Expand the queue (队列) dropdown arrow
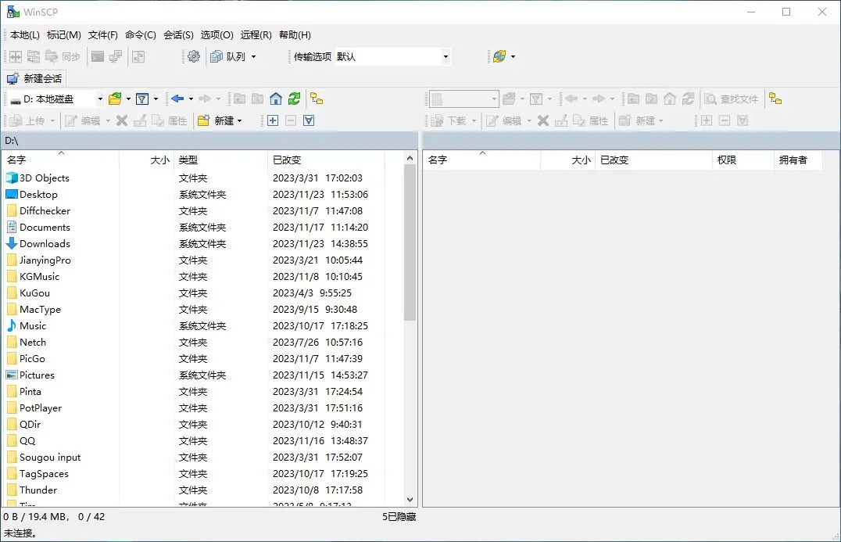The image size is (841, 542). click(254, 56)
